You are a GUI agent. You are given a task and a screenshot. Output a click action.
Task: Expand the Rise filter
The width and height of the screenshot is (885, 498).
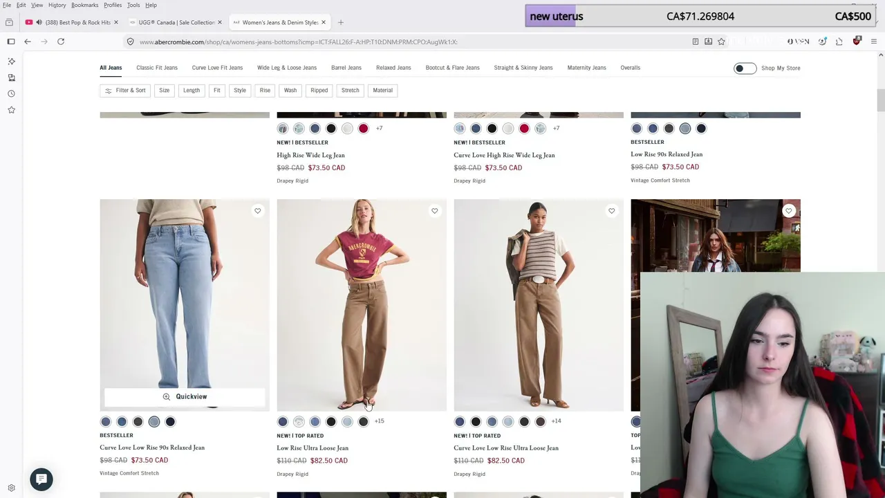click(265, 90)
